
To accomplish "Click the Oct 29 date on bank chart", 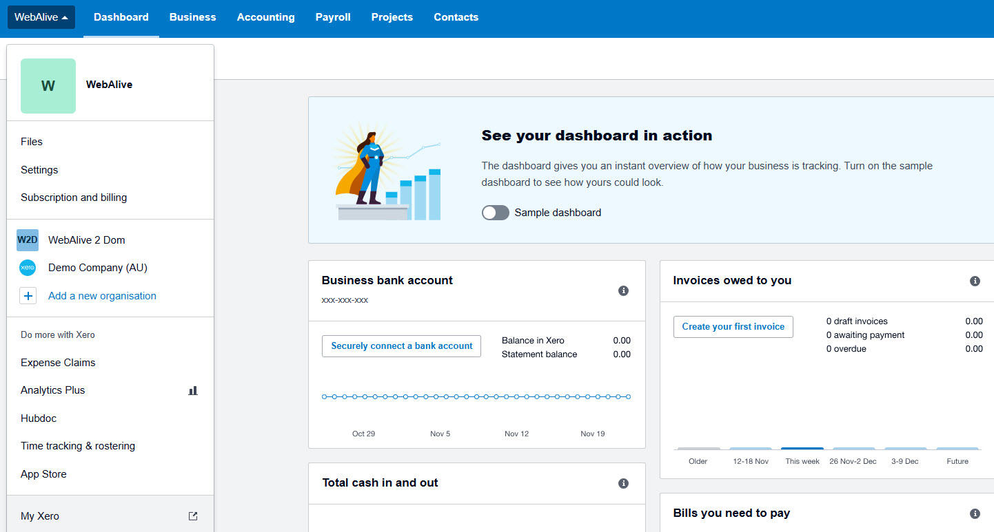I will [363, 434].
